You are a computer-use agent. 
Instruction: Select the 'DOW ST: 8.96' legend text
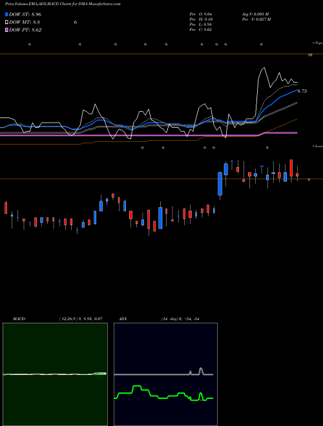[x=25, y=14]
